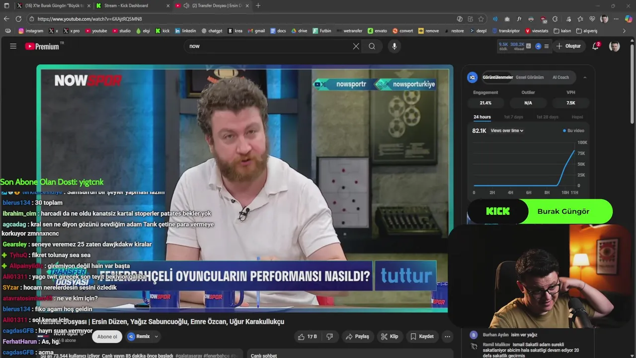Show more bookmarks overflow chevron
The width and height of the screenshot is (636, 358).
(x=625, y=31)
